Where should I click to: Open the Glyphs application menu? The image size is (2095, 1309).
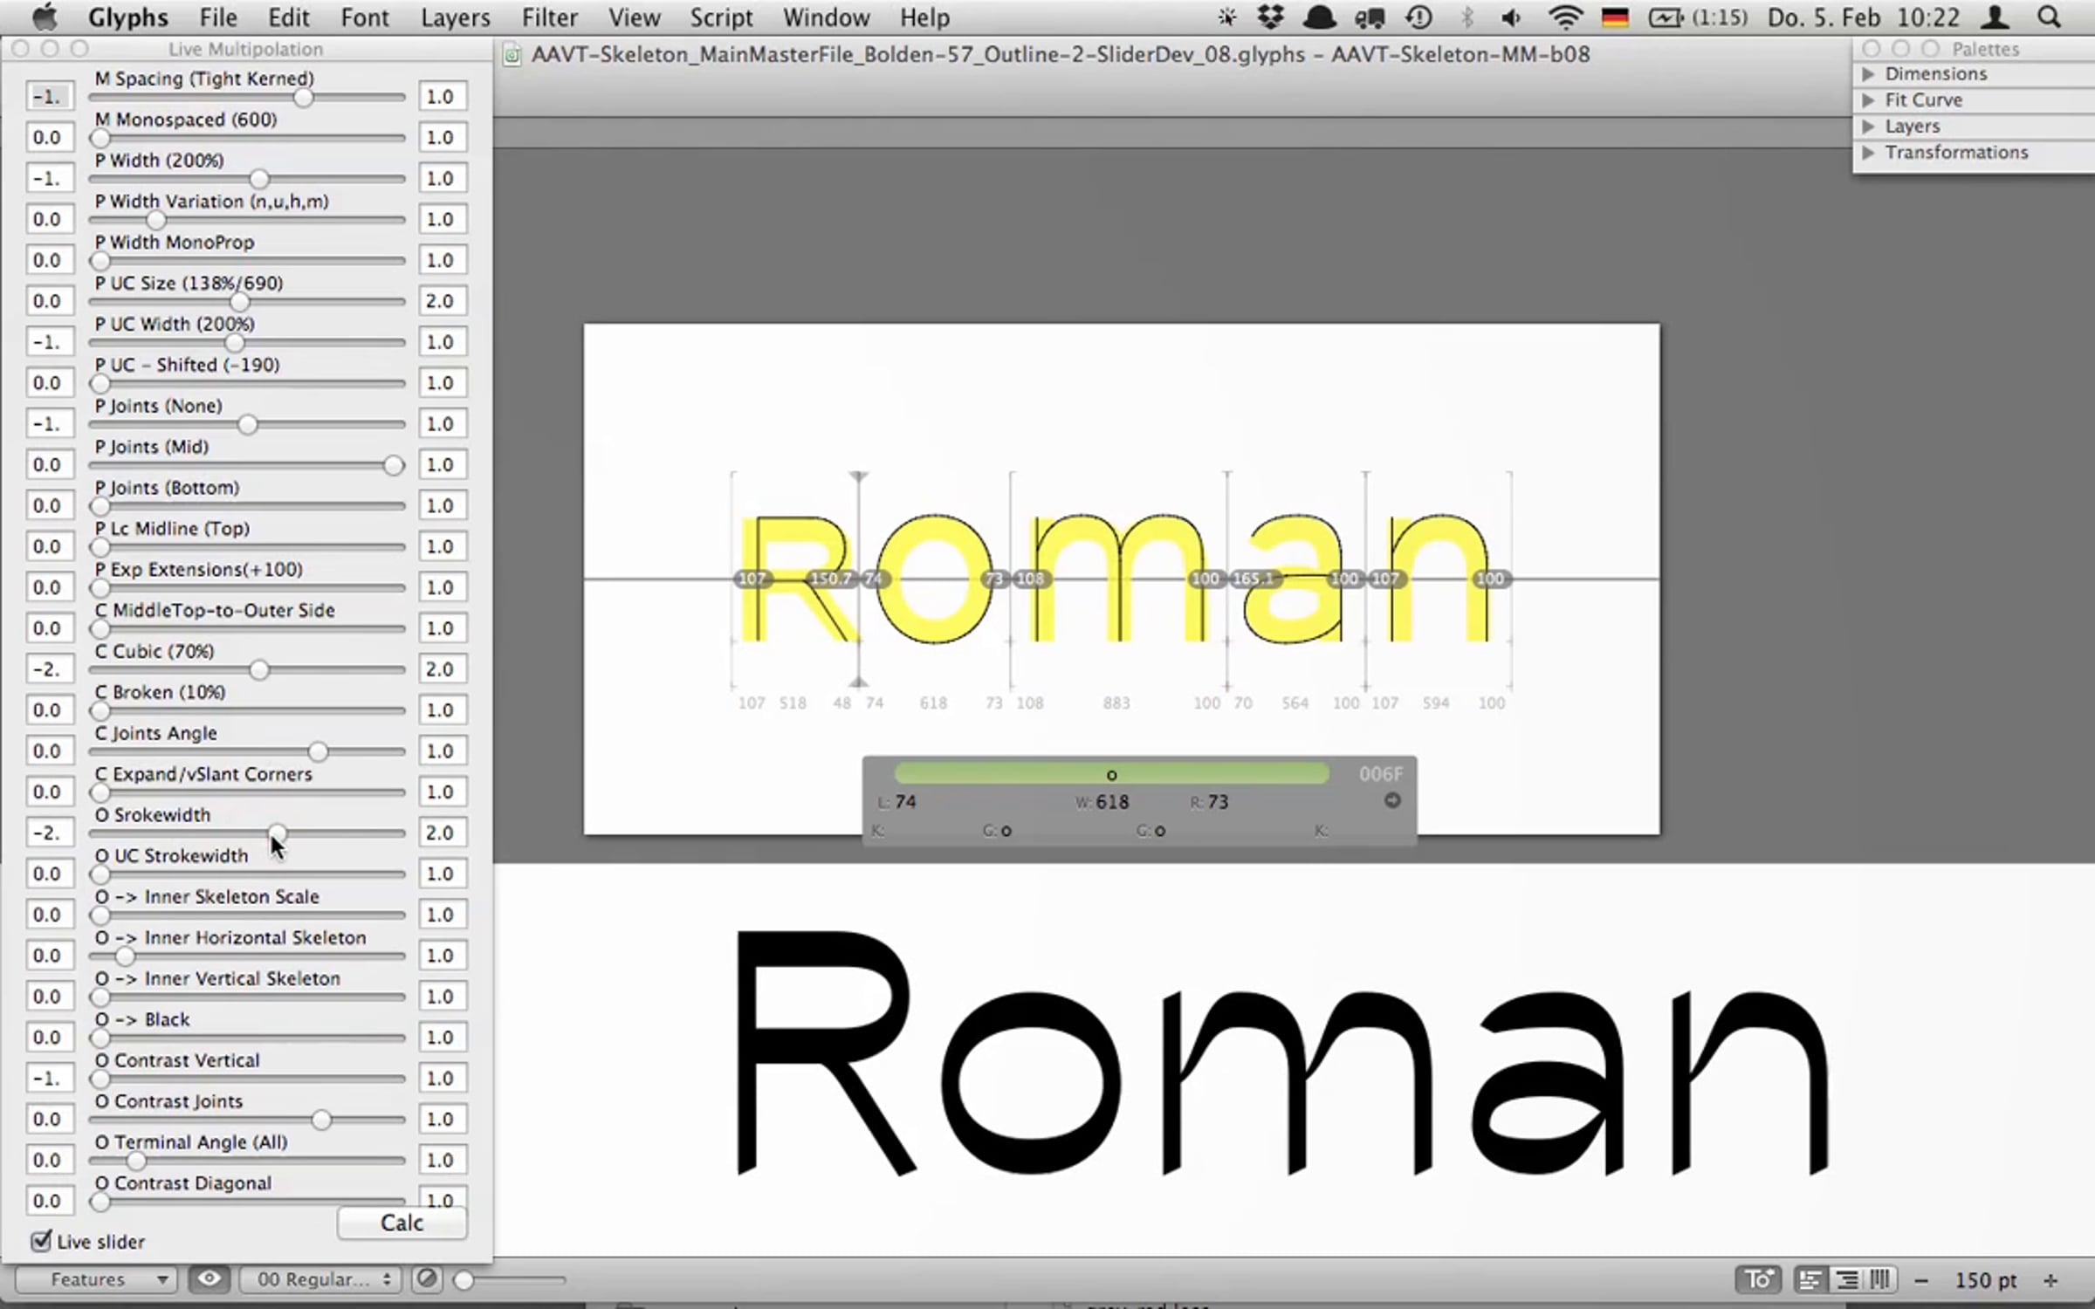pyautogui.click(x=128, y=17)
